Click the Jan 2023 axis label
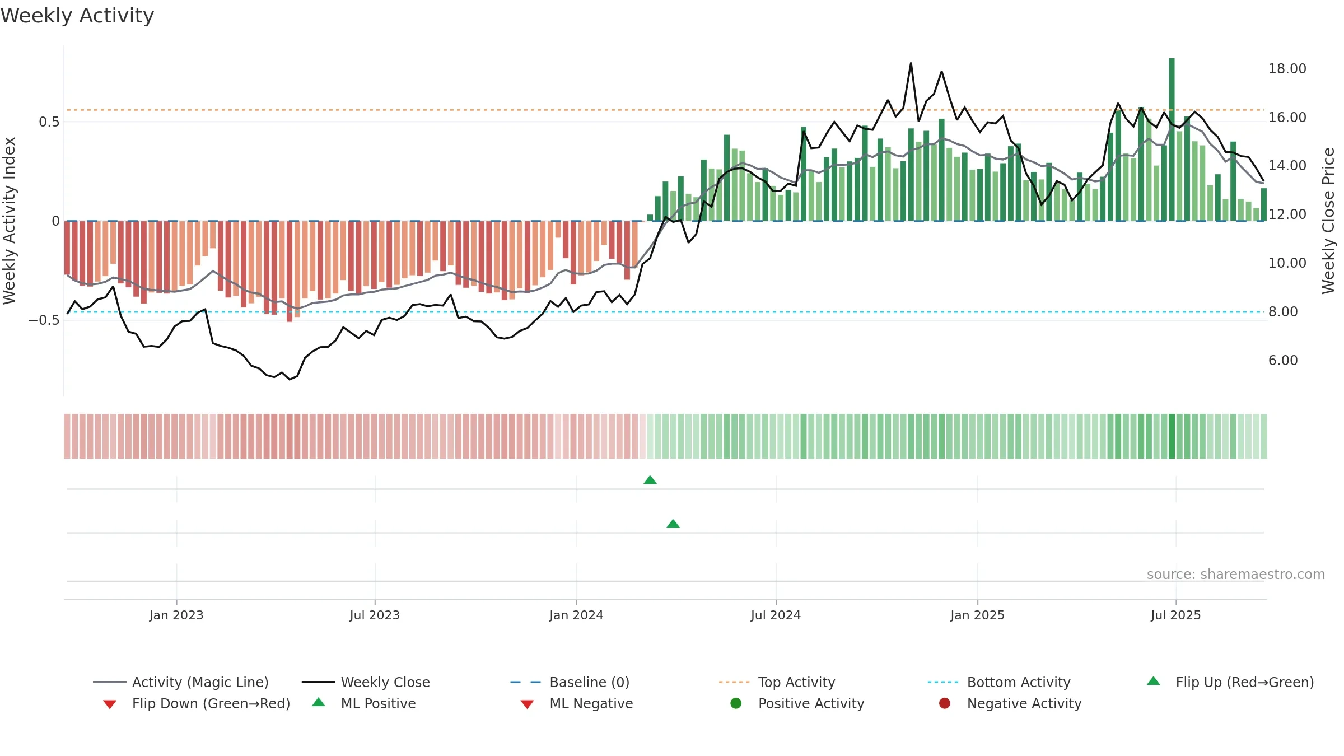 point(176,615)
